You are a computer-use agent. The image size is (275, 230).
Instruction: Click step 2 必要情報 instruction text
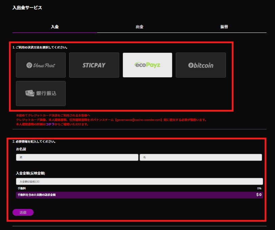(34, 142)
